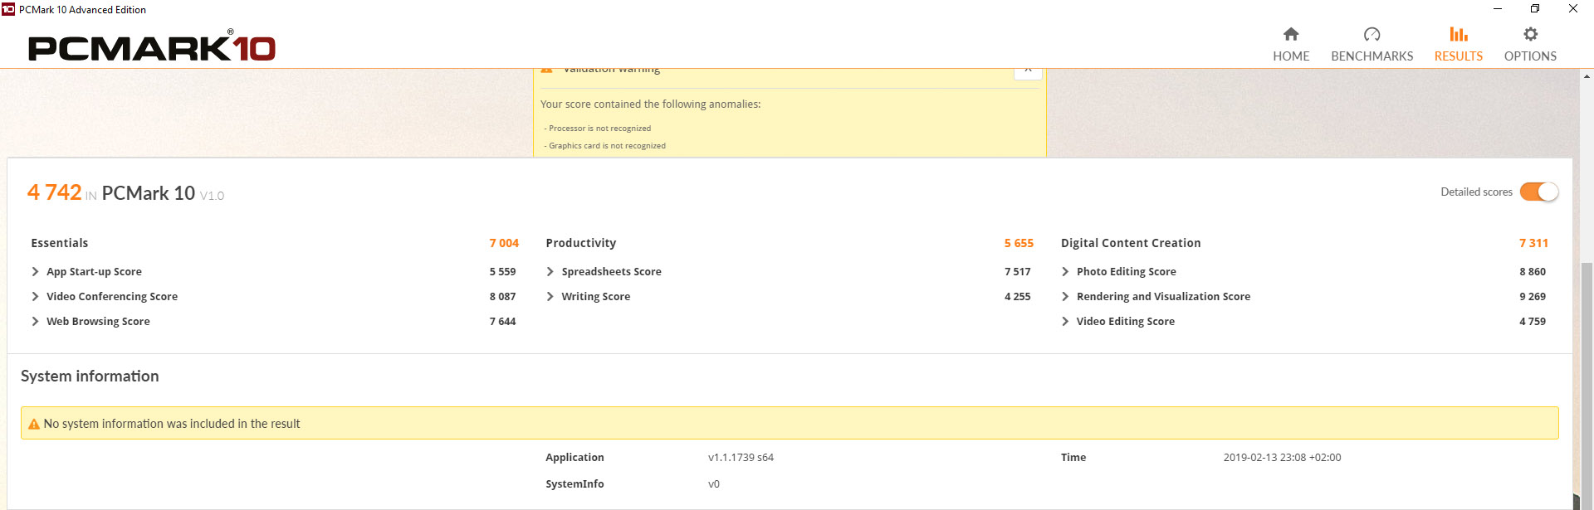
Task: Click the Photo Editing score value 8 860
Action: coord(1533,271)
